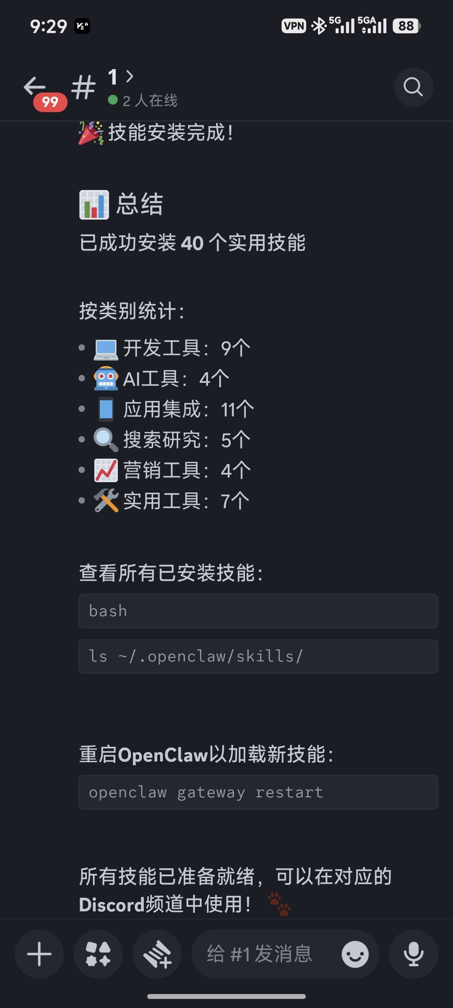Tap the VPN indicator in the status bar
This screenshot has width=453, height=1008.
click(x=294, y=25)
